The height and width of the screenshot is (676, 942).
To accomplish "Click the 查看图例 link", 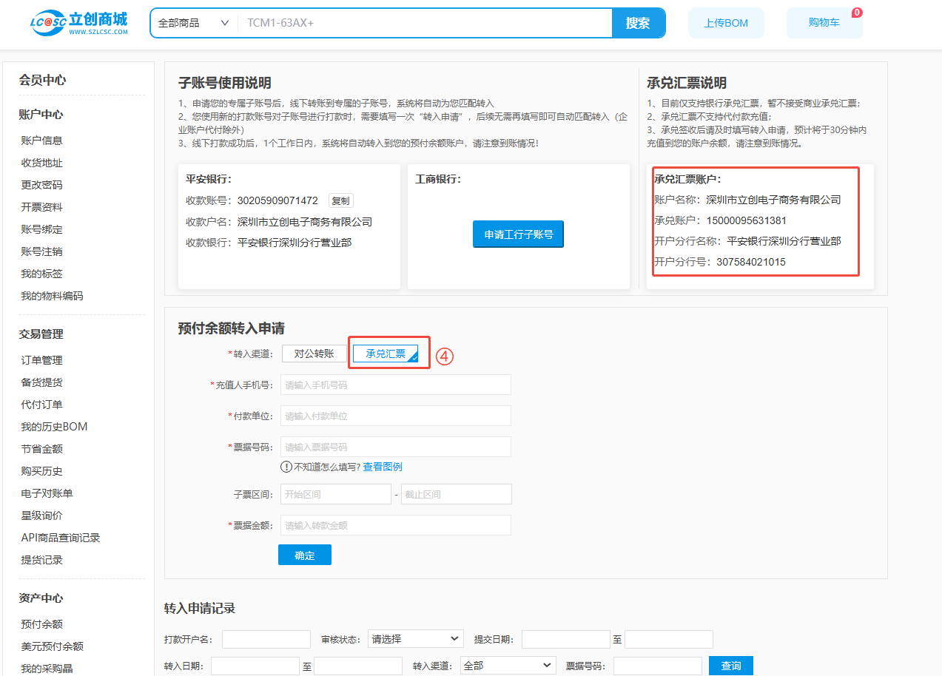I will pyautogui.click(x=383, y=467).
